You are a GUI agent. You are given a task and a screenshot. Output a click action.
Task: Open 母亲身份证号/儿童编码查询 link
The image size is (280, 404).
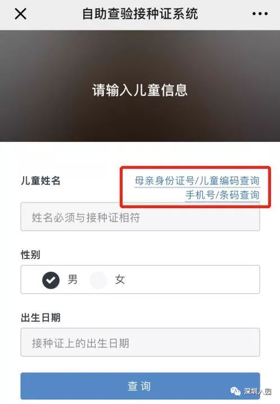pyautogui.click(x=197, y=181)
